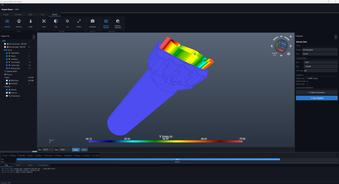Image resolution: width=339 pixels, height=184 pixels.
Task: Enable the Die Mesh checkbox
Action: tap(7, 84)
